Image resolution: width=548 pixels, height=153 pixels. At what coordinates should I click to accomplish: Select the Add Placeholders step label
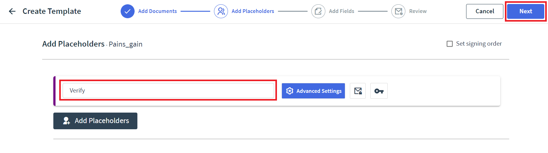click(253, 11)
